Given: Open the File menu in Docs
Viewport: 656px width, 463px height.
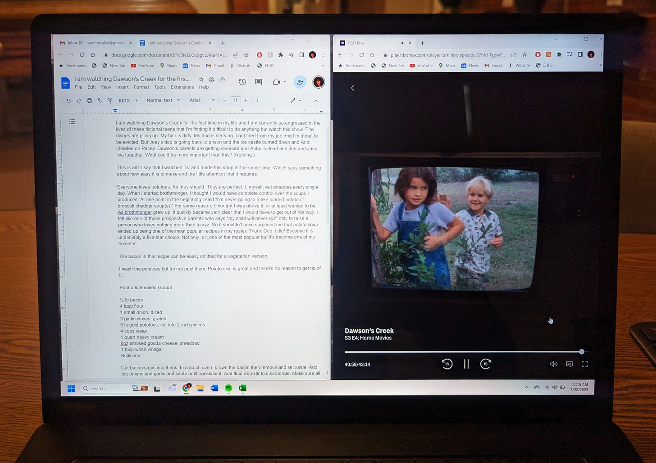Looking at the screenshot, I should coord(78,87).
